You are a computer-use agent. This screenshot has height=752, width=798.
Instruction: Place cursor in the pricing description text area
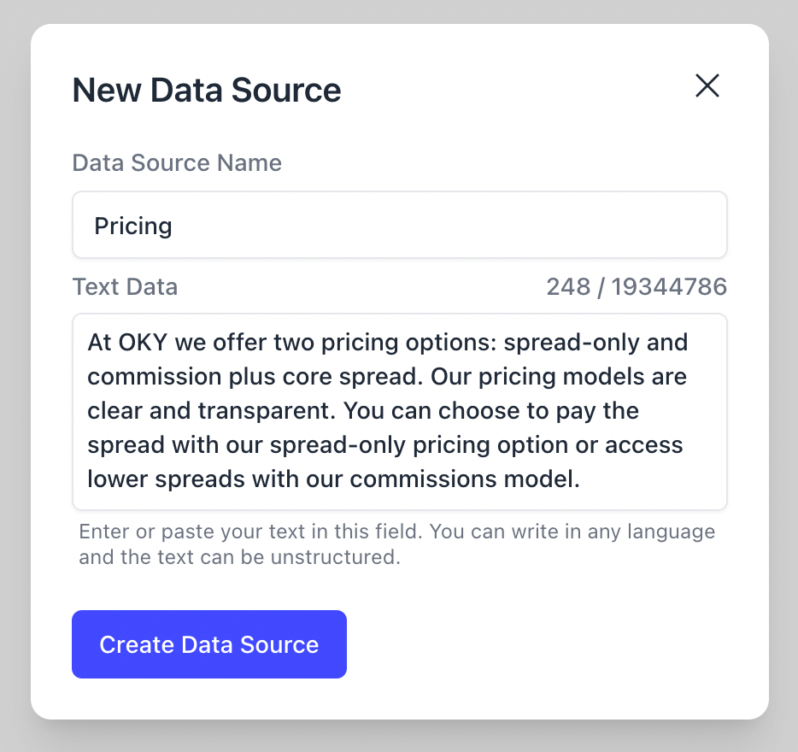pyautogui.click(x=399, y=410)
